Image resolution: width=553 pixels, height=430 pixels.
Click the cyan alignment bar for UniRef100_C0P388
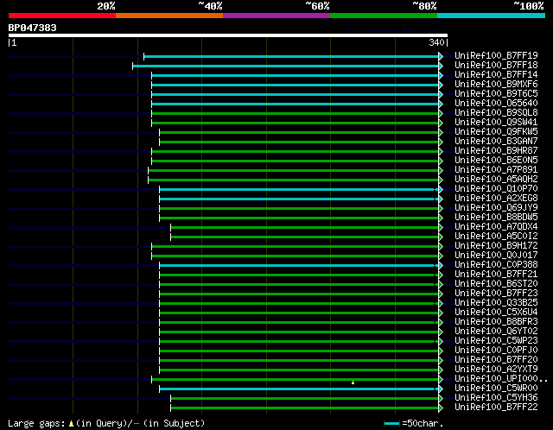coord(297,266)
